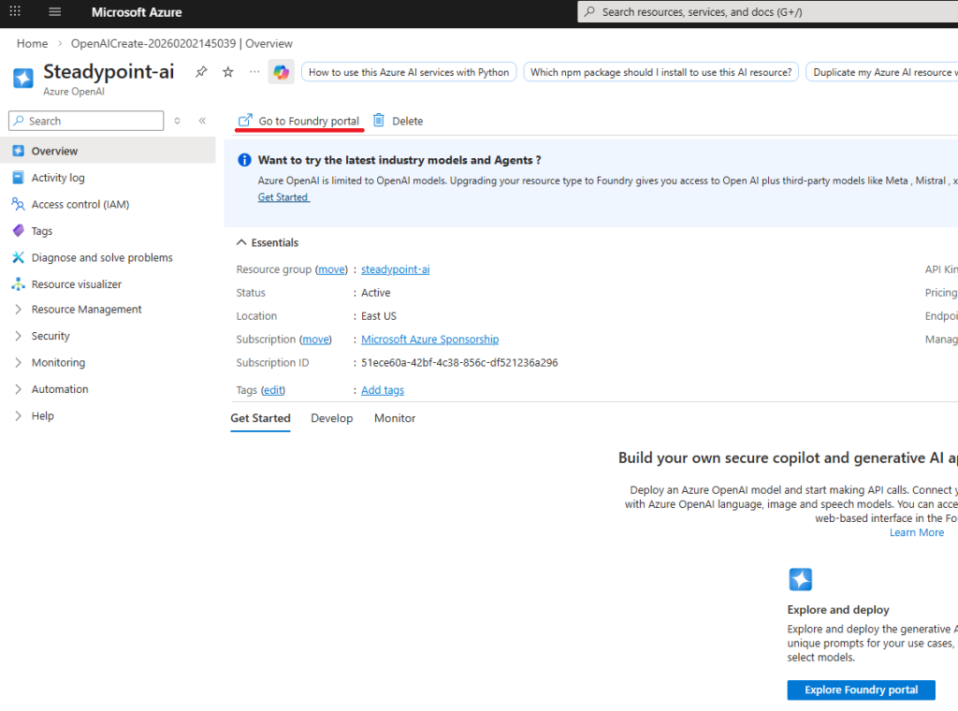Click the Explore Foundry portal button
This screenshot has height=711, width=958.
click(x=861, y=689)
